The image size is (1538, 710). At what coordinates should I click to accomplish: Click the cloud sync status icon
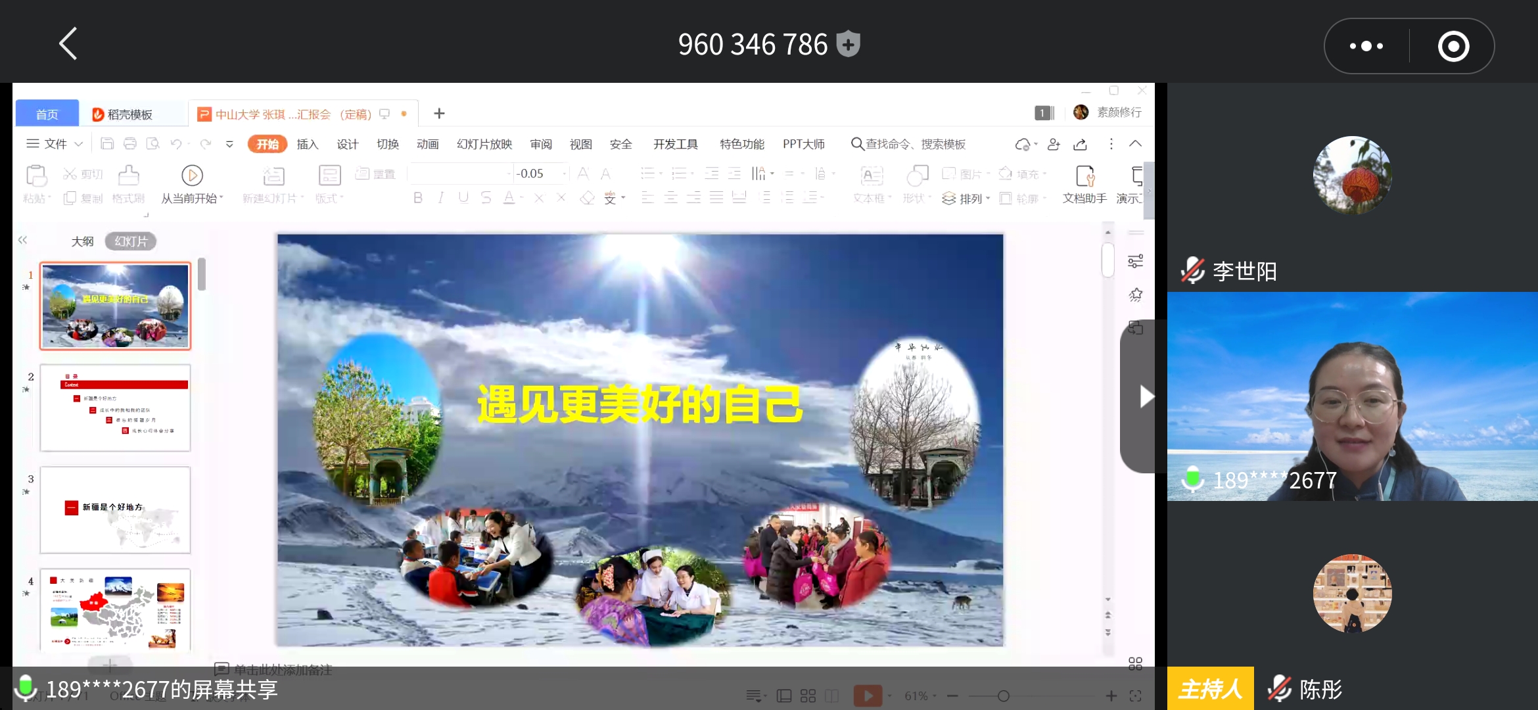[1023, 144]
